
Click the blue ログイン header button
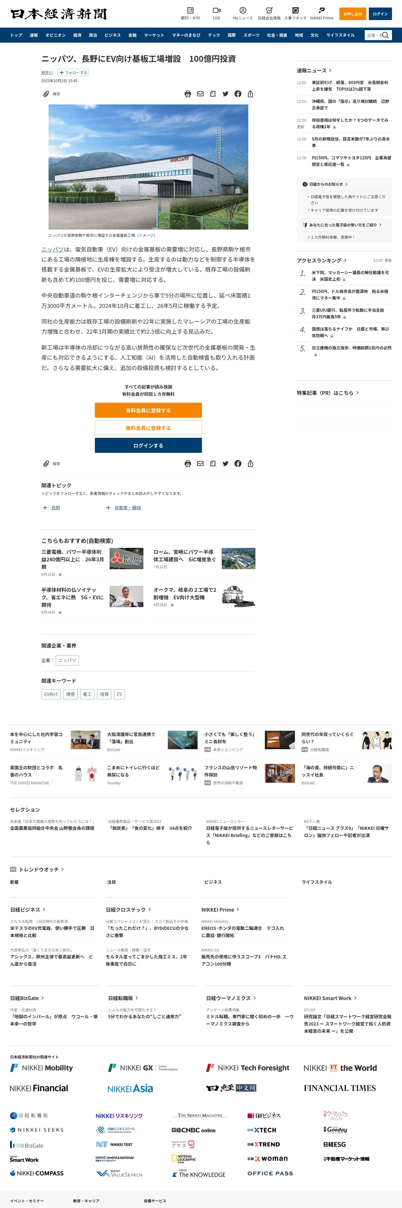[380, 13]
